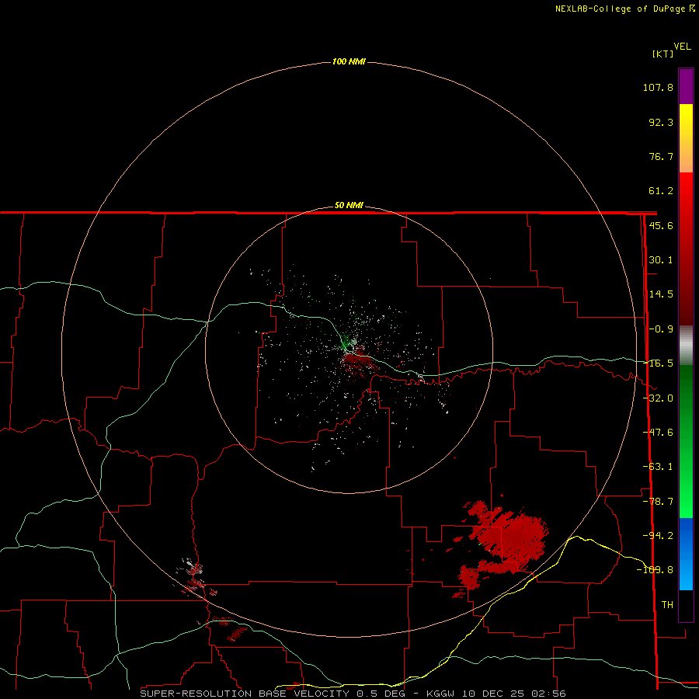The height and width of the screenshot is (699, 699).
Task: Click the 50 NMI range ring label
Action: click(349, 206)
